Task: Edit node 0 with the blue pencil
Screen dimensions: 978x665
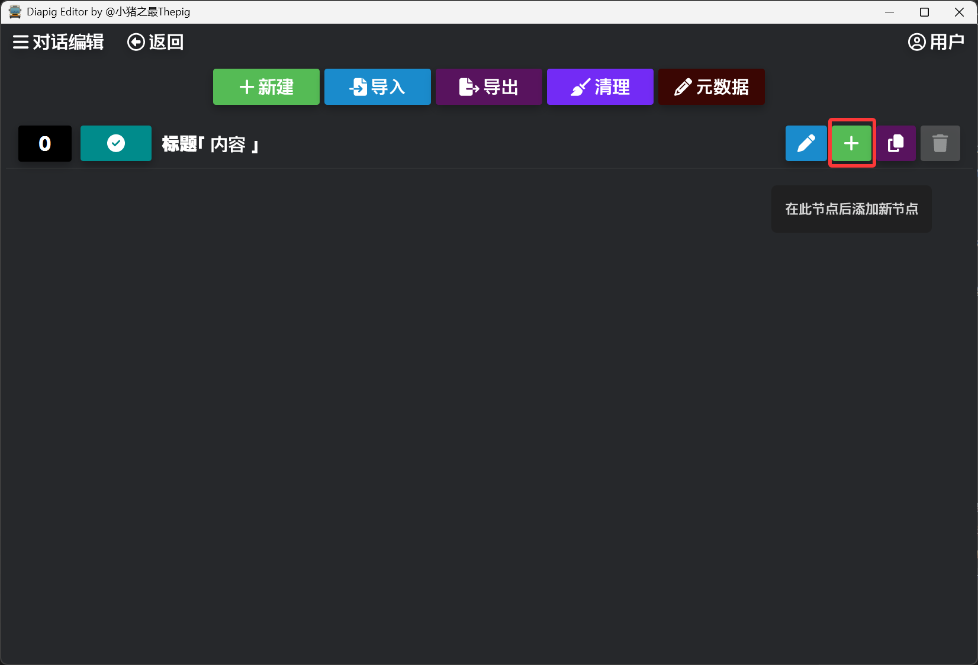Action: pos(806,143)
